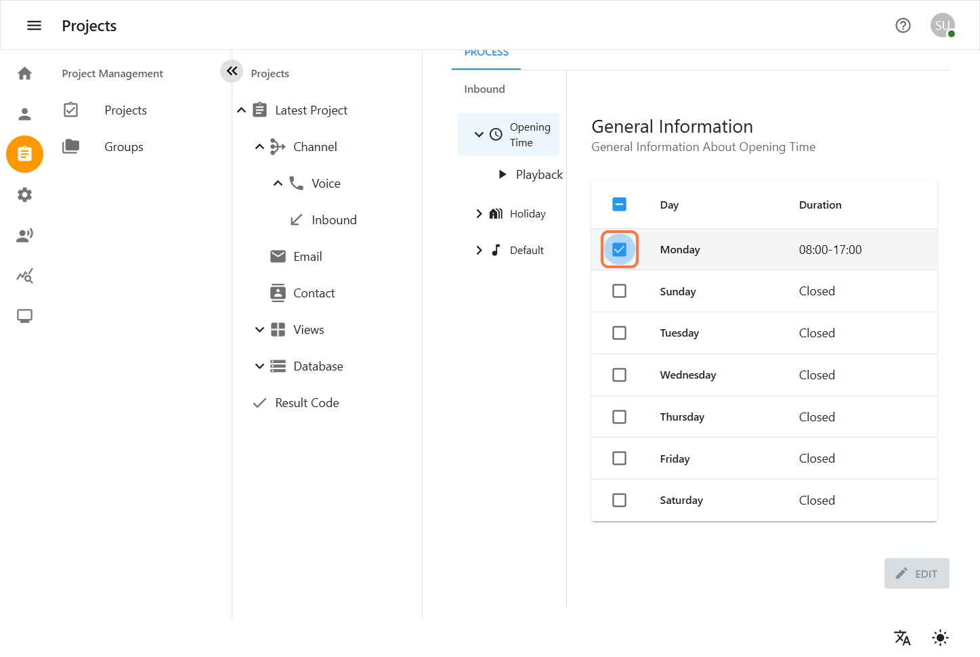Click the voice agent sidebar icon
This screenshot has width=980, height=657.
24,235
